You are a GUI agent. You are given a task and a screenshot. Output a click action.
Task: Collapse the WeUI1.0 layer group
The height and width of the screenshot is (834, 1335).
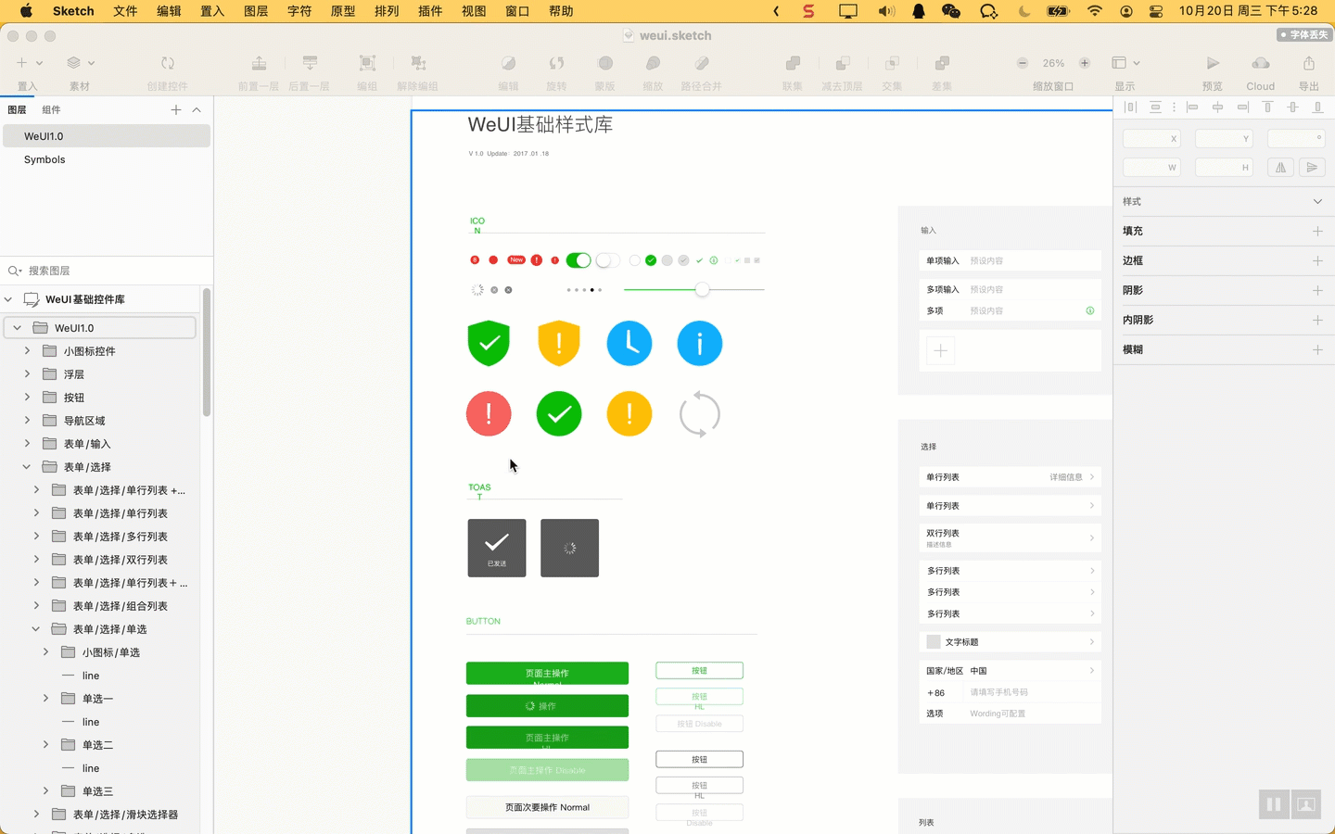pos(17,328)
